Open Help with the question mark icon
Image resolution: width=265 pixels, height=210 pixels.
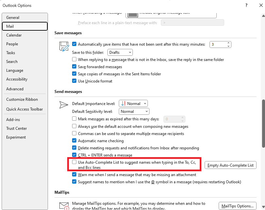(246, 6)
